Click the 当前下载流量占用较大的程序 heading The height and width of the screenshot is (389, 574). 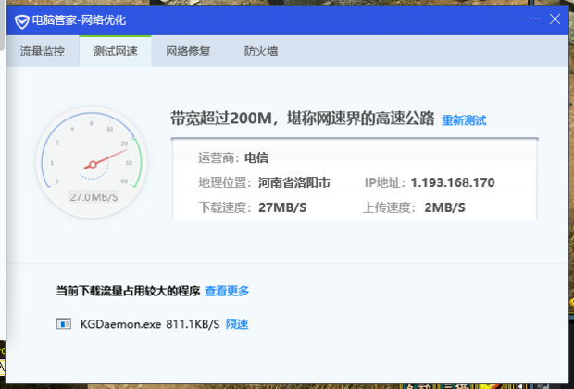128,291
